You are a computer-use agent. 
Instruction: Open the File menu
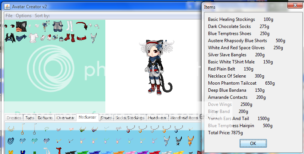point(9,16)
